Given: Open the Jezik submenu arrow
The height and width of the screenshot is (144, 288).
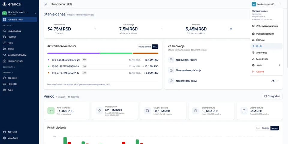Looking at the screenshot, I should point(280,65).
